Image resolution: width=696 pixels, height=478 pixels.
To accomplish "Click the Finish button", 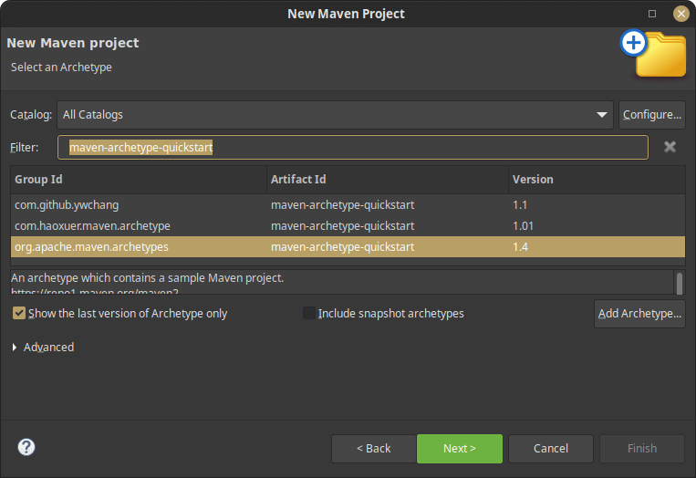I will coord(642,448).
